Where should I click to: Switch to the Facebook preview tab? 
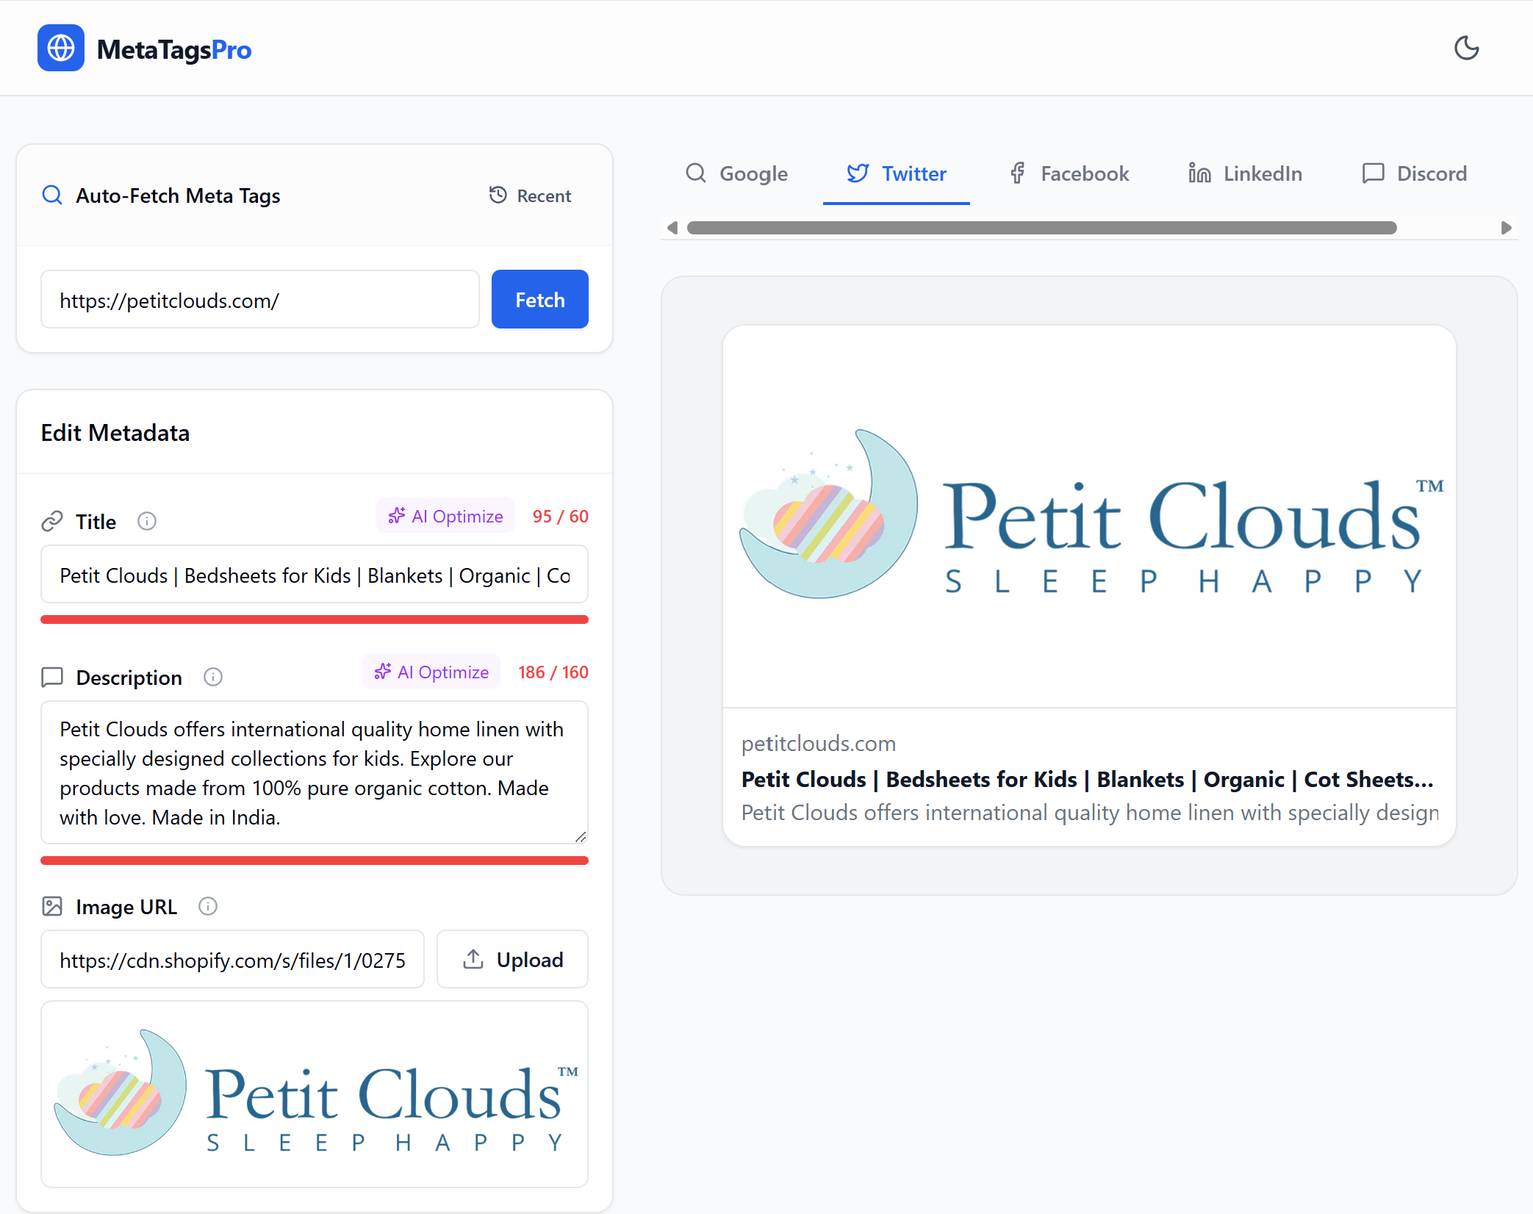coord(1069,173)
